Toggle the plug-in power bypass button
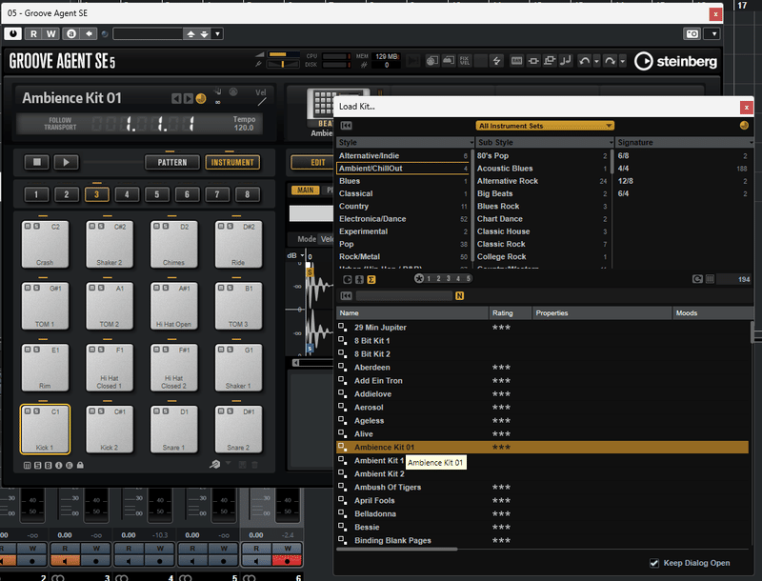 pos(13,33)
